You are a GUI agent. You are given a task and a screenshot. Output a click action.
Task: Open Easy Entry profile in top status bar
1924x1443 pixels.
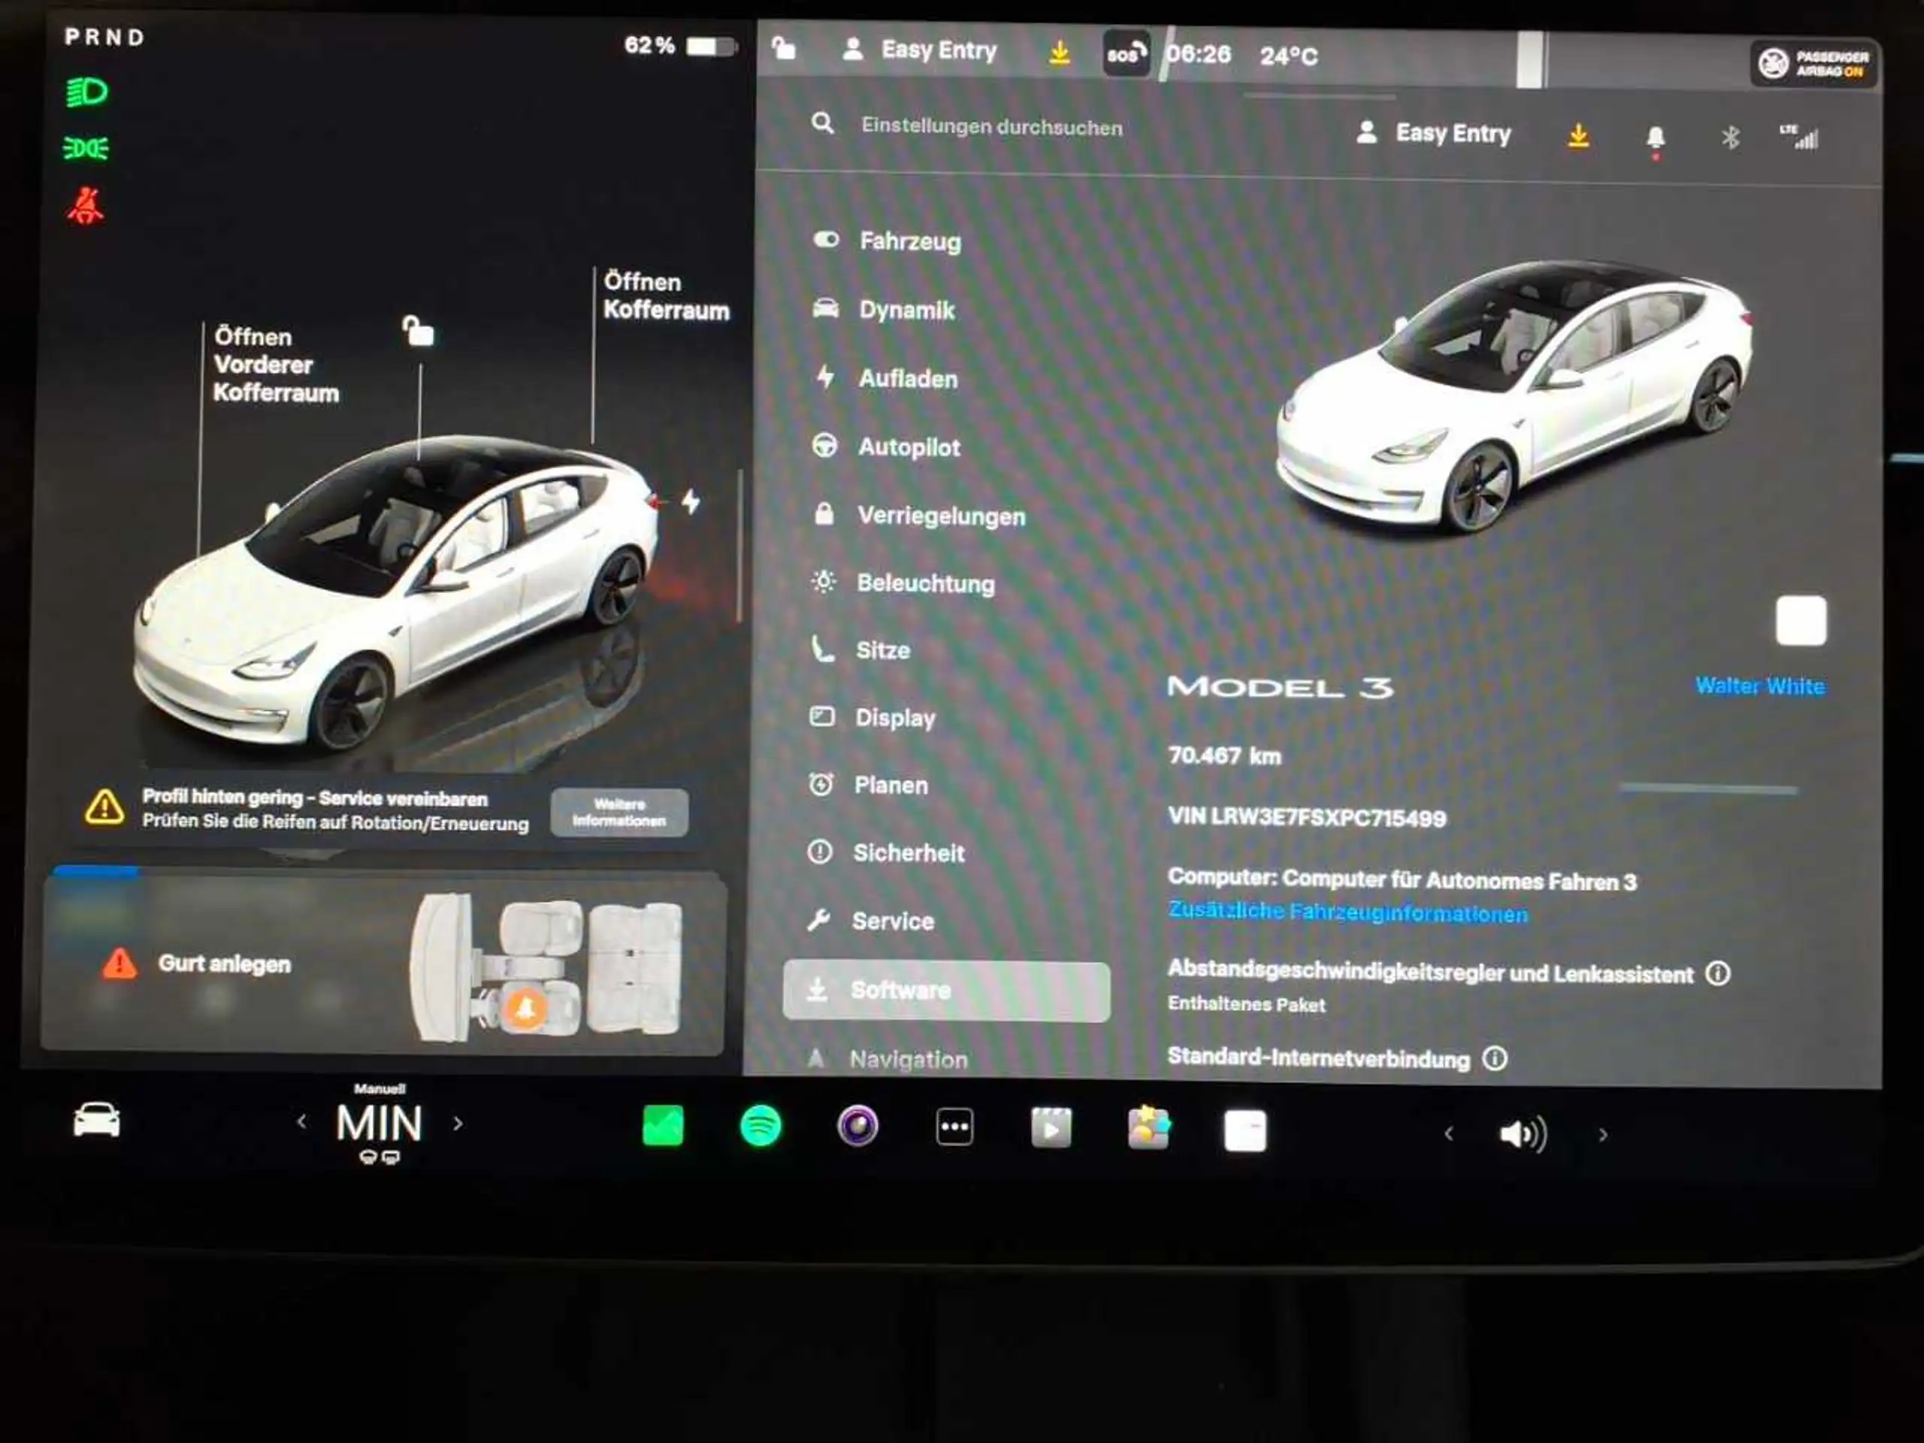point(919,50)
